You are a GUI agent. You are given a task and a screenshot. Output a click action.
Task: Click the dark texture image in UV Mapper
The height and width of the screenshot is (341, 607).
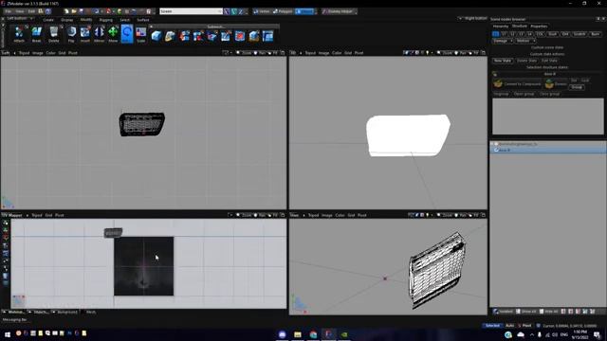click(143, 266)
